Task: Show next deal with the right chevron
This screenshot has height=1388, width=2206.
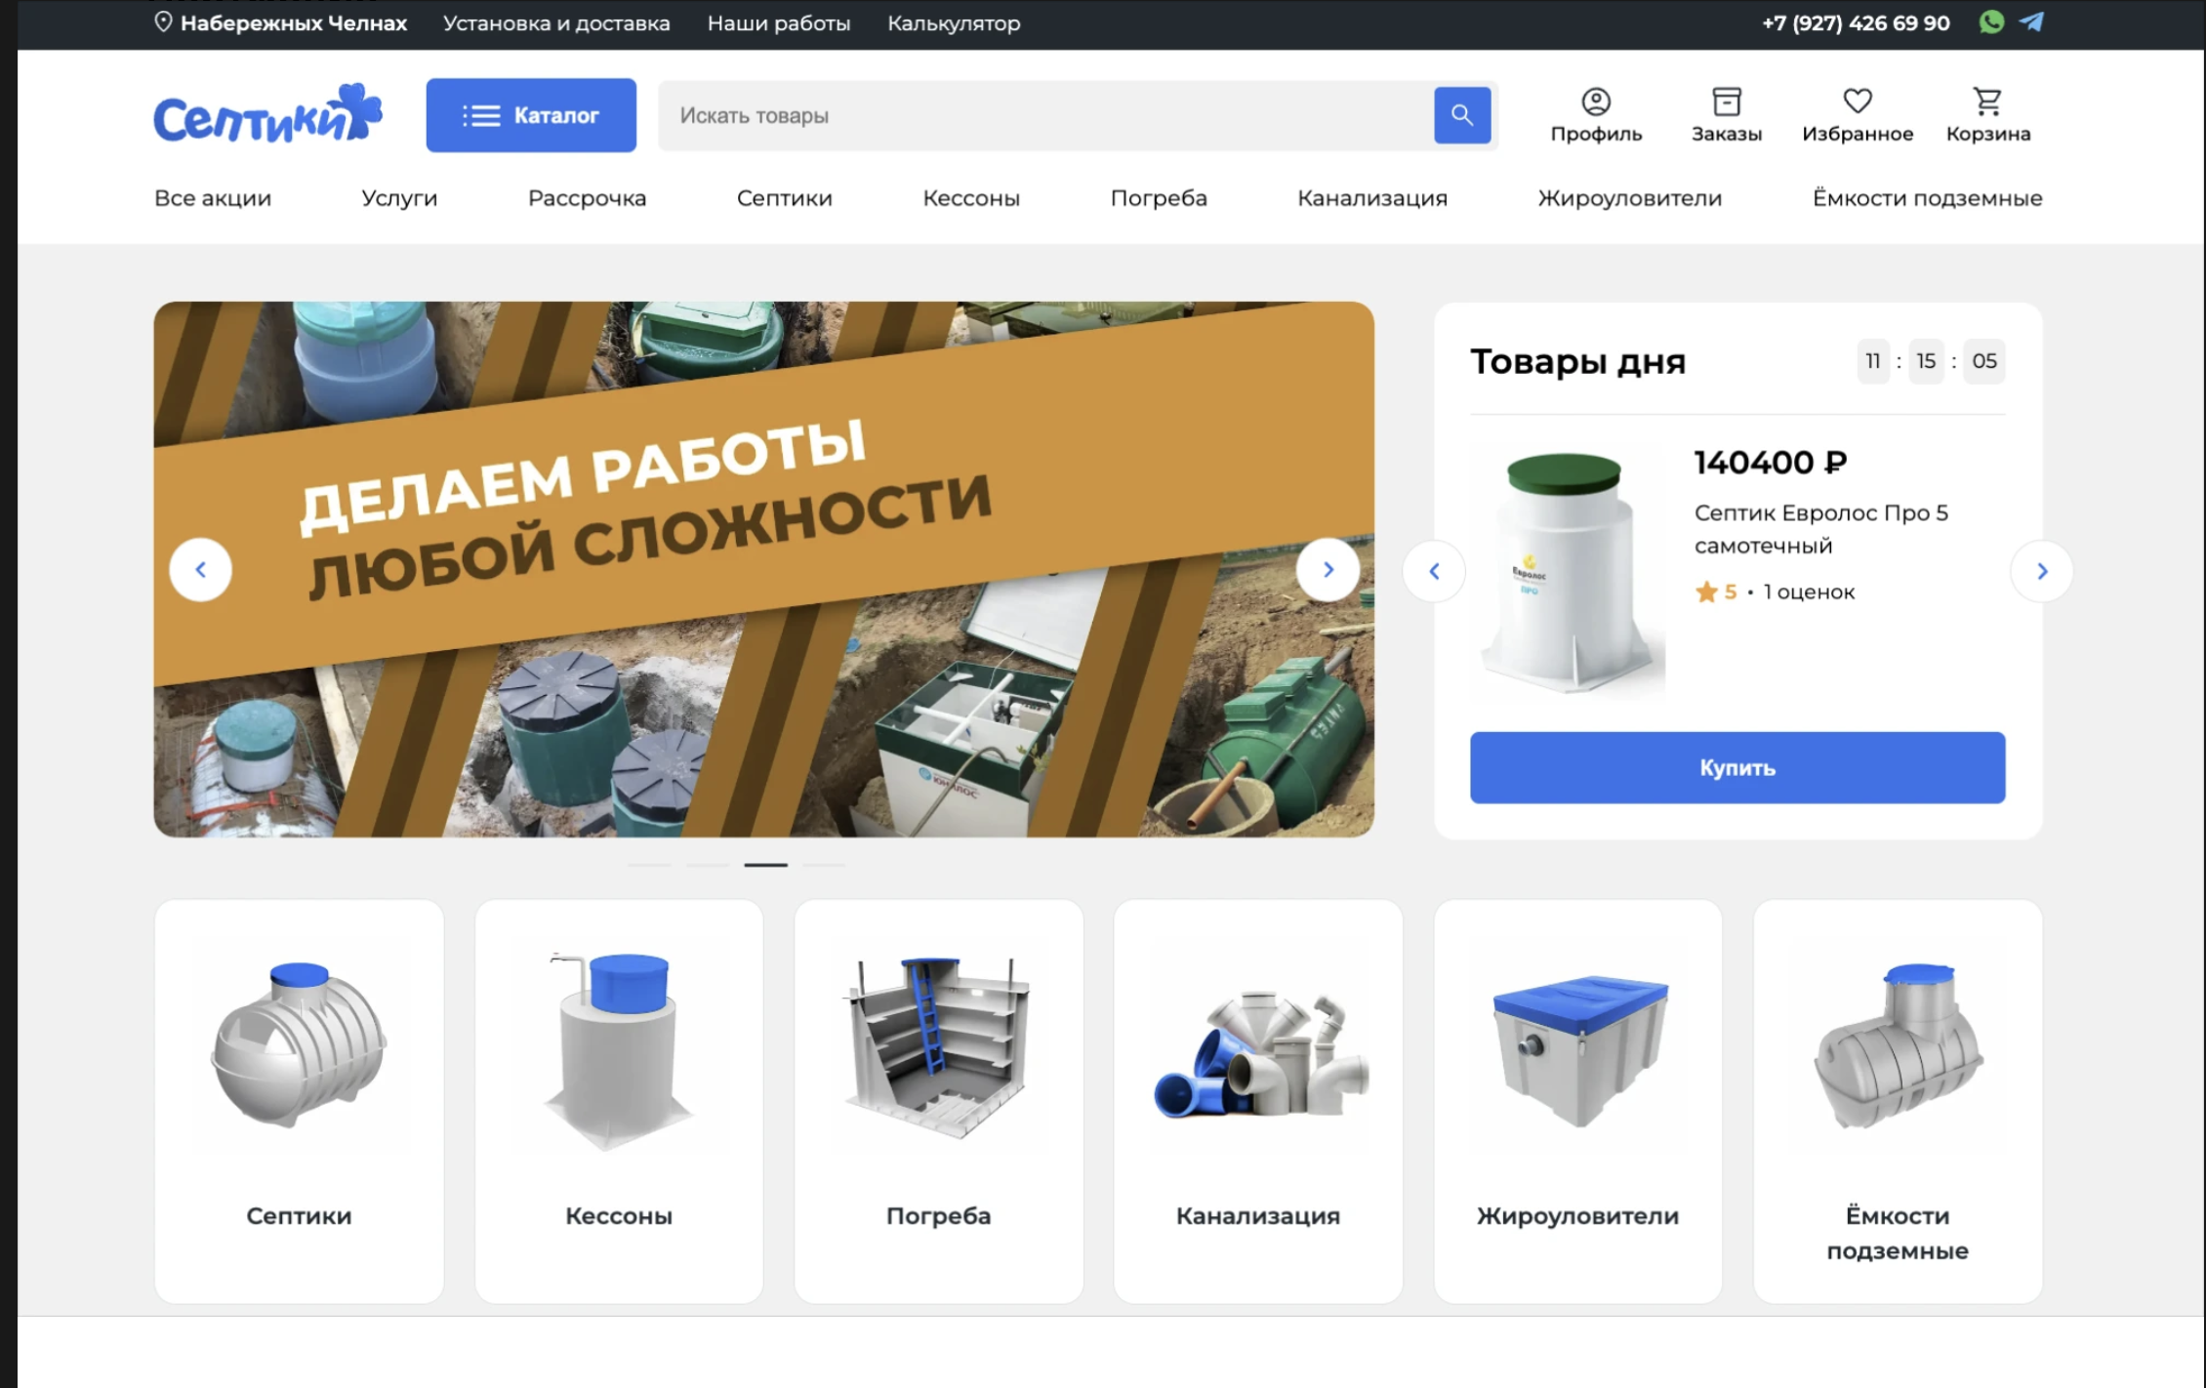Action: point(2042,570)
